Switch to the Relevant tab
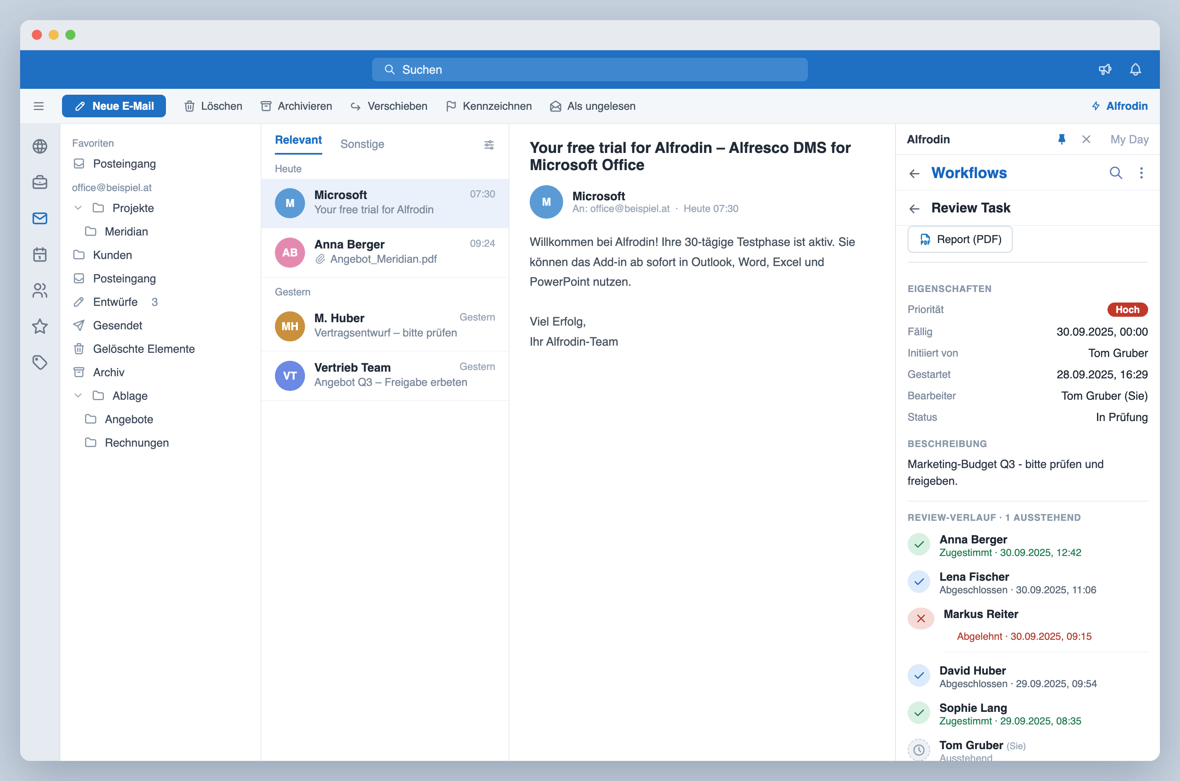 (x=298, y=140)
